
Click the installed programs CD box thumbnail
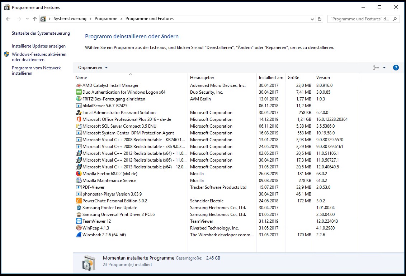pos(89,262)
